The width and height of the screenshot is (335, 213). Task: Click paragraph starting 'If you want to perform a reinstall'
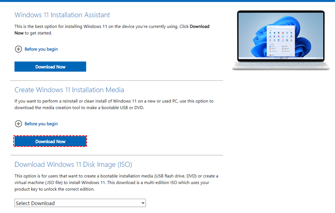coord(114,104)
